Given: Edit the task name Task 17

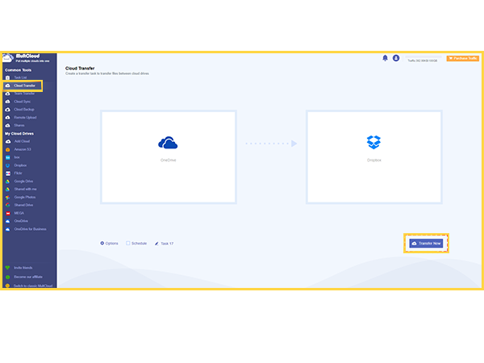Looking at the screenshot, I should (165, 244).
